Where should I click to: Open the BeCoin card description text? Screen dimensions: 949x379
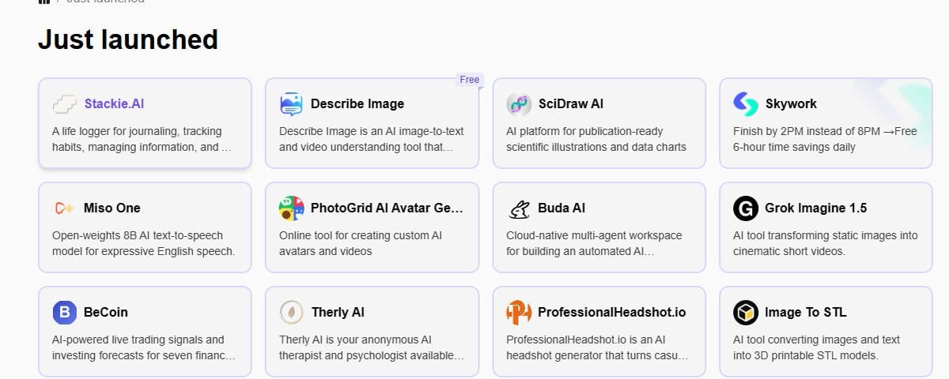click(x=143, y=347)
